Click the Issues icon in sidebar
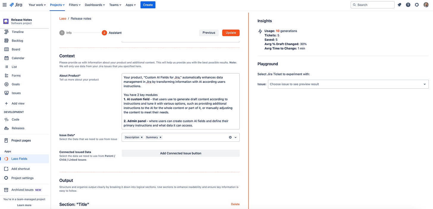The image size is (433, 209). 6,93
